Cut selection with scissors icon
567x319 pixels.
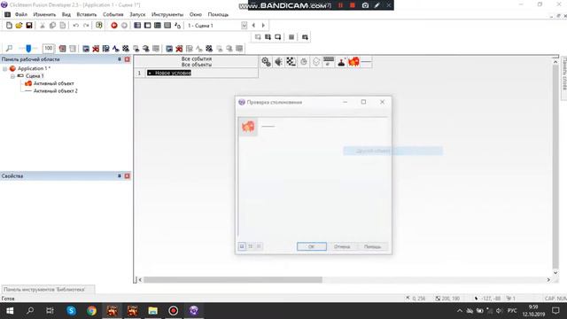(x=43, y=26)
